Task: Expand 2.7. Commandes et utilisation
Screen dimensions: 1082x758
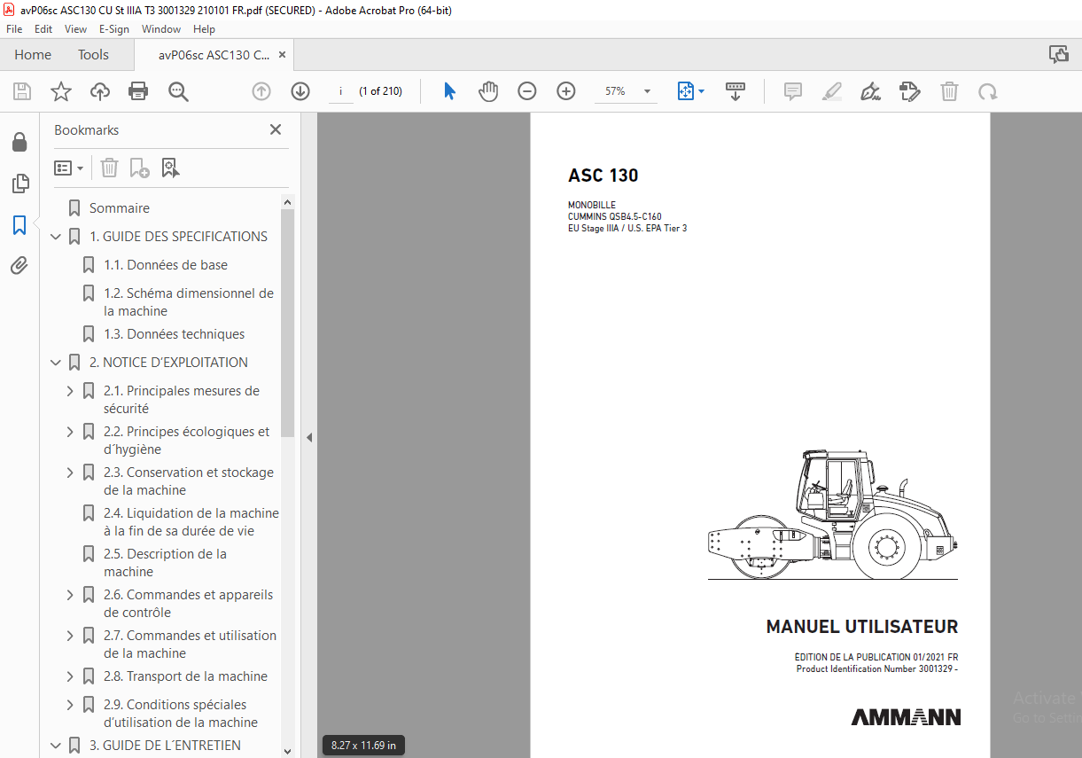Action: pos(70,636)
